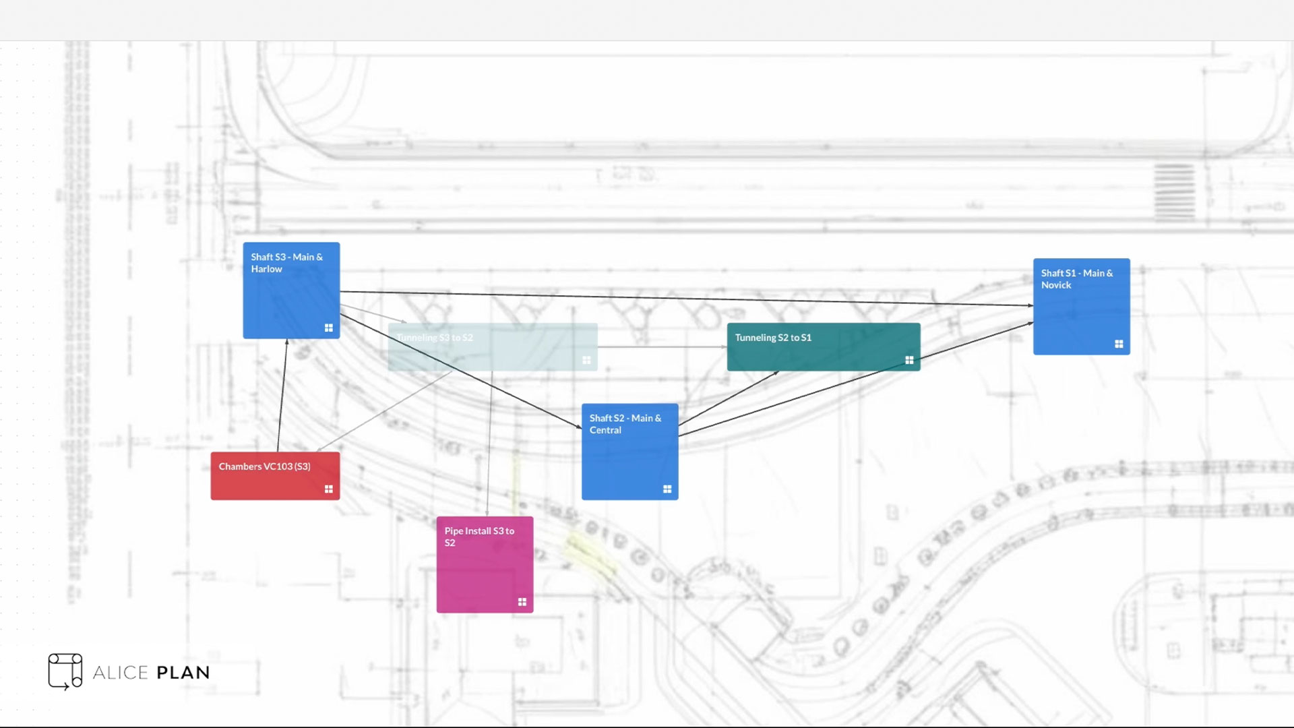Image resolution: width=1294 pixels, height=728 pixels.
Task: Select the faded 'Tunneling S3 to S2' label
Action: click(435, 338)
